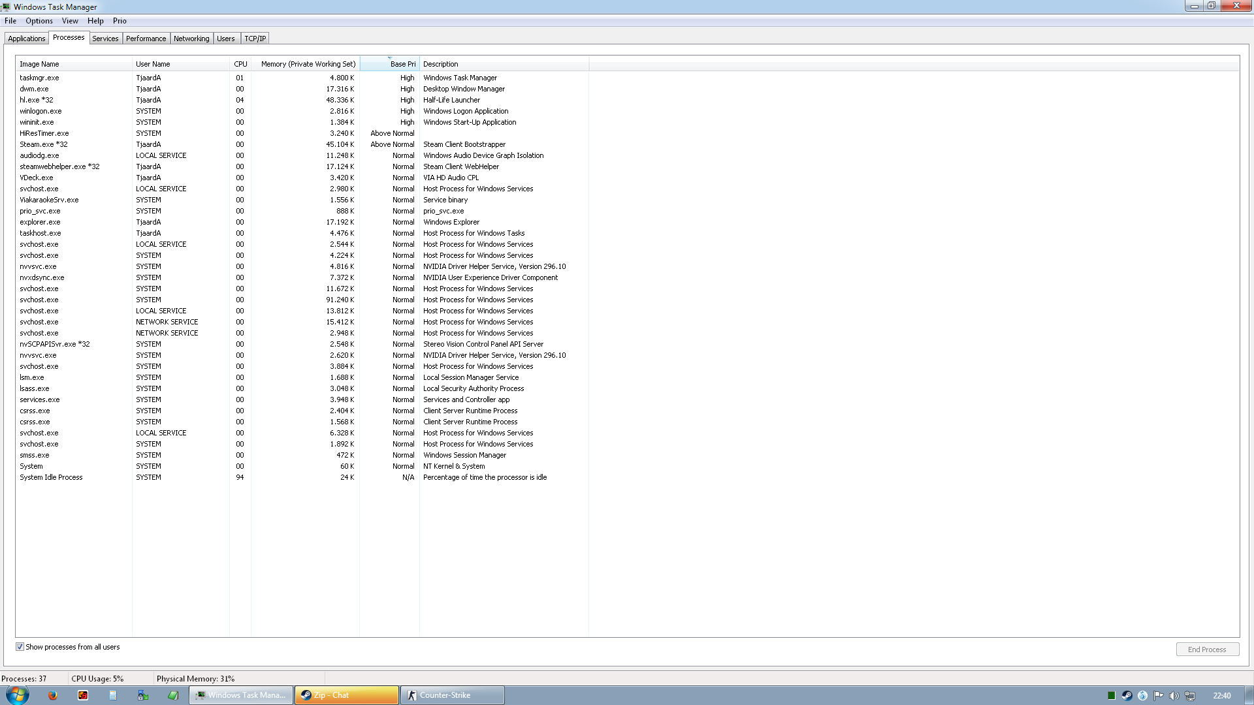
Task: Select the services.exe process
Action: point(302,399)
